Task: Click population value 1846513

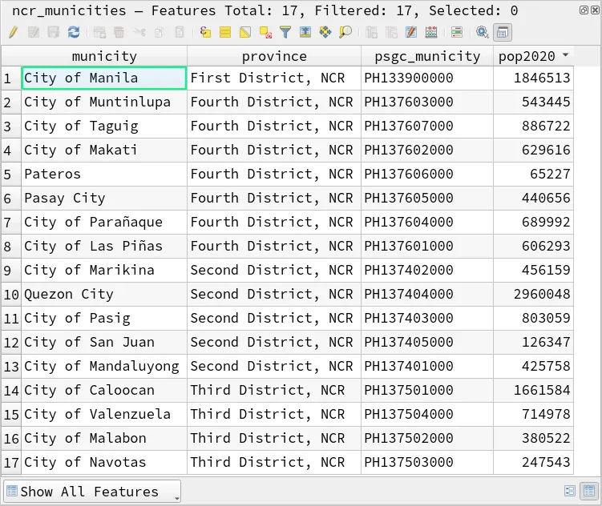Action: click(533, 78)
